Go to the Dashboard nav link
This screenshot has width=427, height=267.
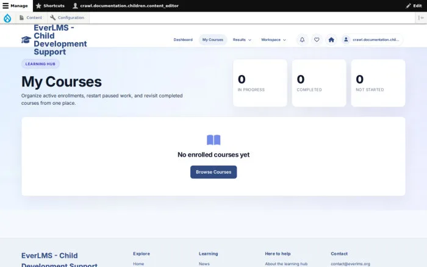183,40
